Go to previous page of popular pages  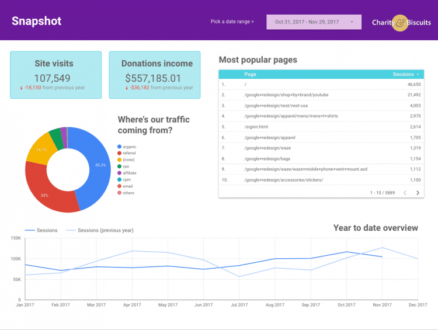(405, 193)
